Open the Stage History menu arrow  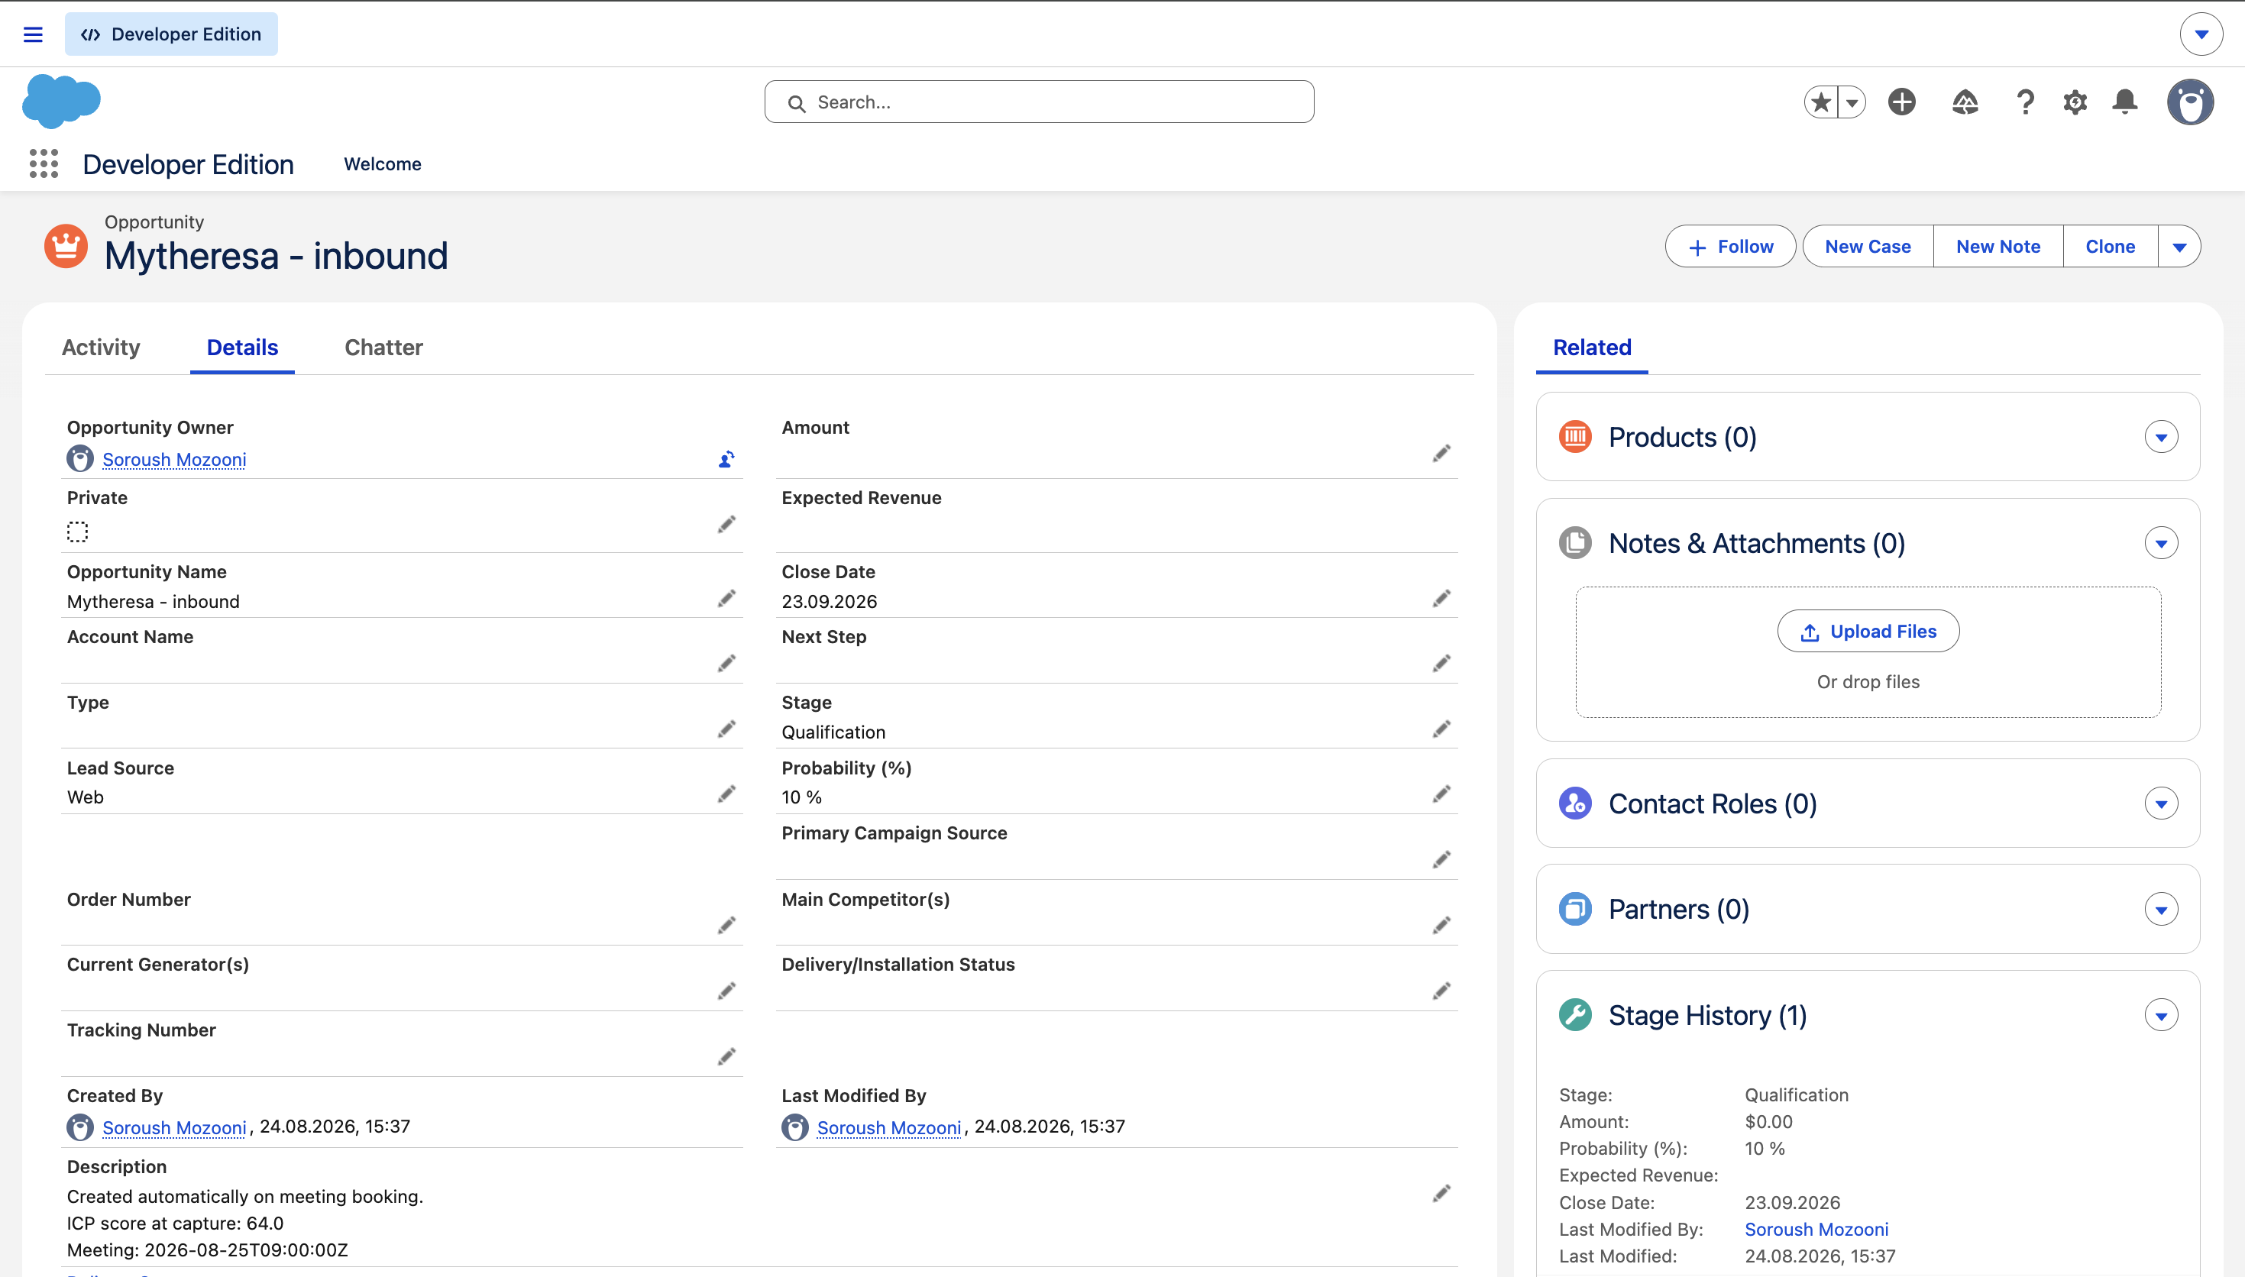click(x=2161, y=1016)
